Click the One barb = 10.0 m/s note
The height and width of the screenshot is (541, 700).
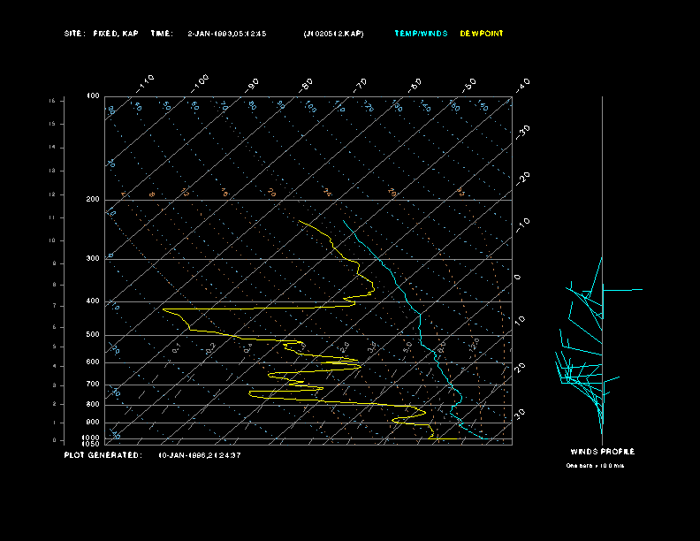coord(595,466)
